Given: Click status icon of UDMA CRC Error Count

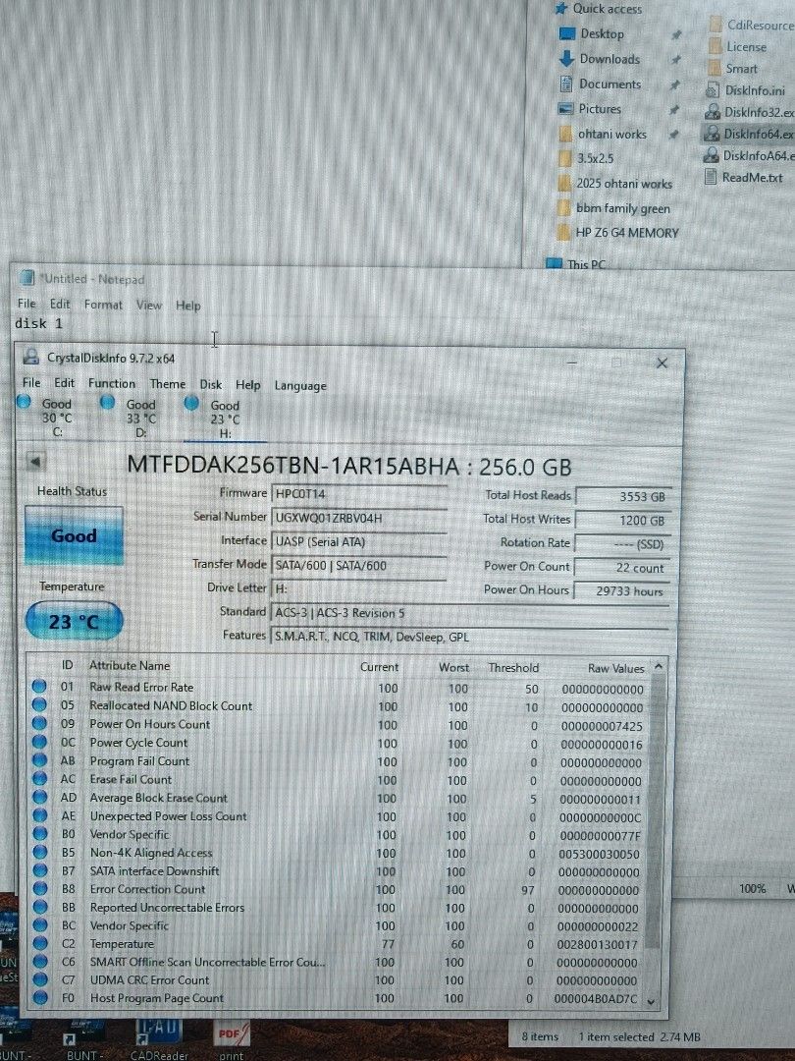Looking at the screenshot, I should pyautogui.click(x=39, y=979).
